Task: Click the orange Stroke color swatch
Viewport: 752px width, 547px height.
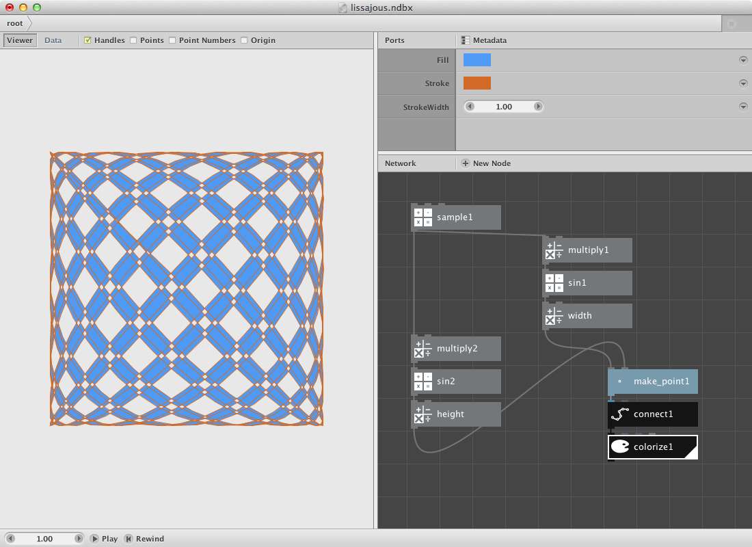Action: click(477, 83)
